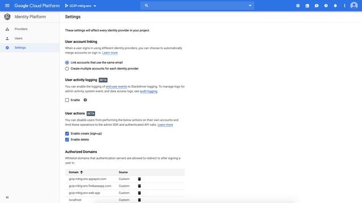The width and height of the screenshot is (362, 203).
Task: Click the gcip-mktg-env.web.app domain cell
Action: pos(84,193)
